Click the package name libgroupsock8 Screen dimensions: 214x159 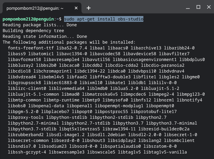(x=24, y=83)
